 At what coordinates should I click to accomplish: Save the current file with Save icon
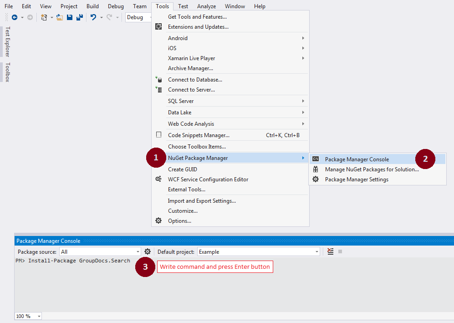pyautogui.click(x=70, y=17)
